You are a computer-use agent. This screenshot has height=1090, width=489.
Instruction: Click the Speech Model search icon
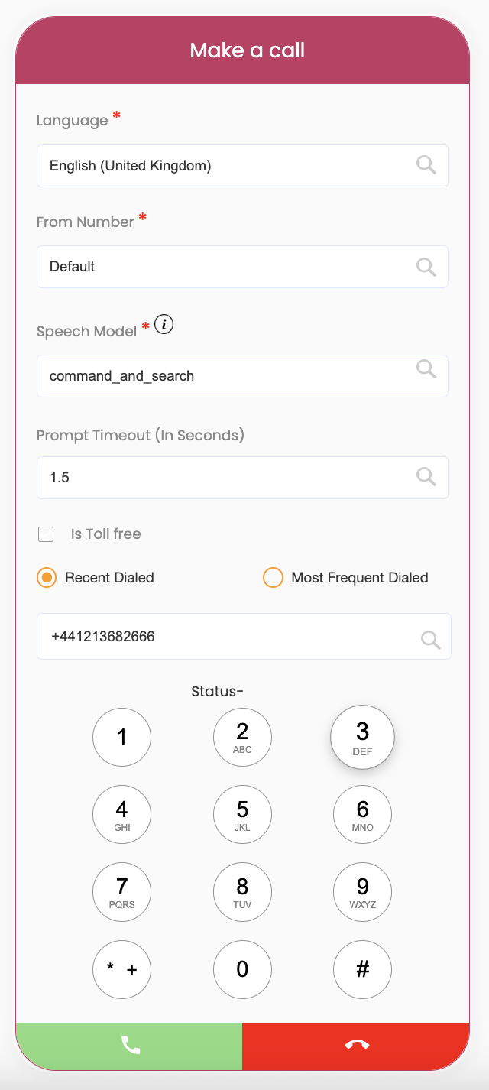426,369
